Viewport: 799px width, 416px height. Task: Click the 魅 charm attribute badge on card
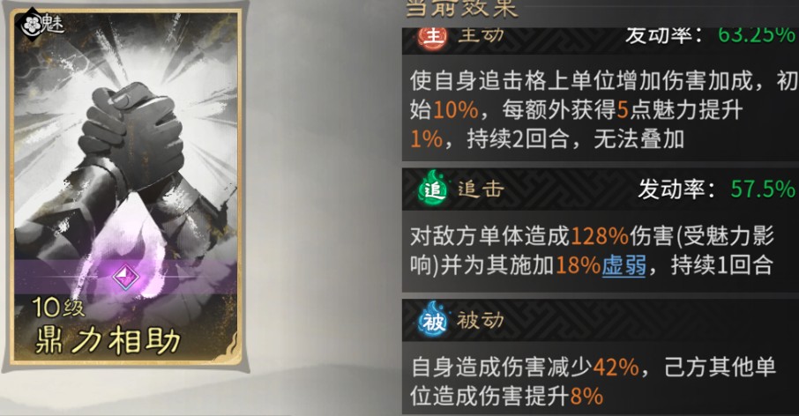pos(43,22)
